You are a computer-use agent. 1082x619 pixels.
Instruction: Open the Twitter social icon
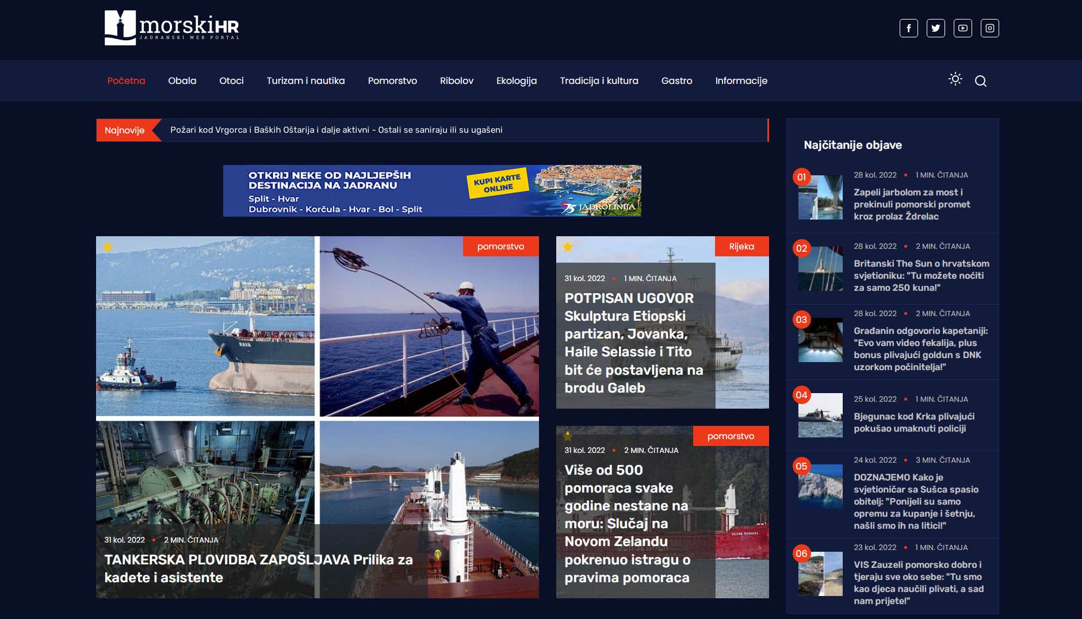[935, 28]
